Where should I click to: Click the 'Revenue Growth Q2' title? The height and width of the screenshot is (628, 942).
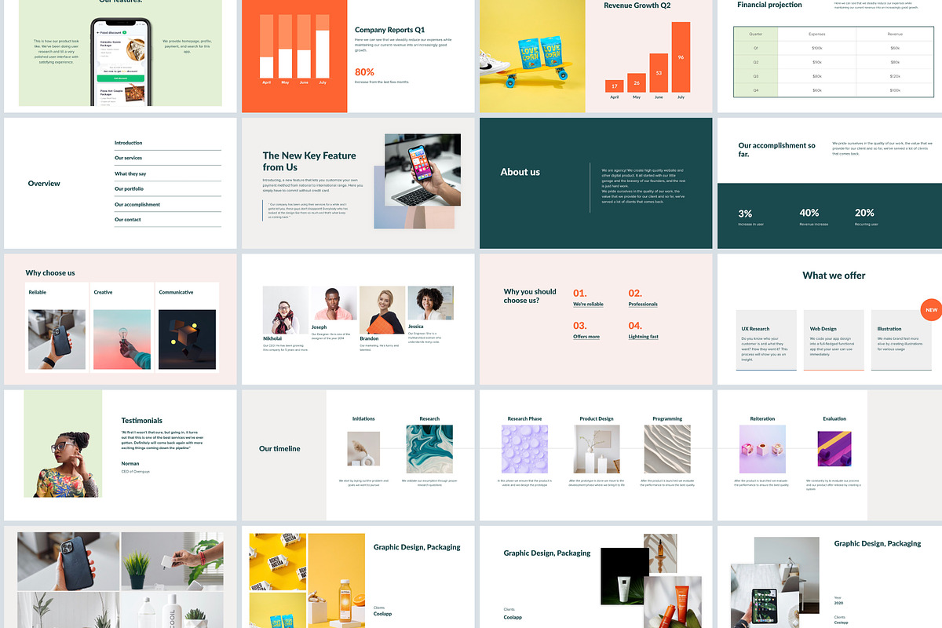[x=637, y=5]
